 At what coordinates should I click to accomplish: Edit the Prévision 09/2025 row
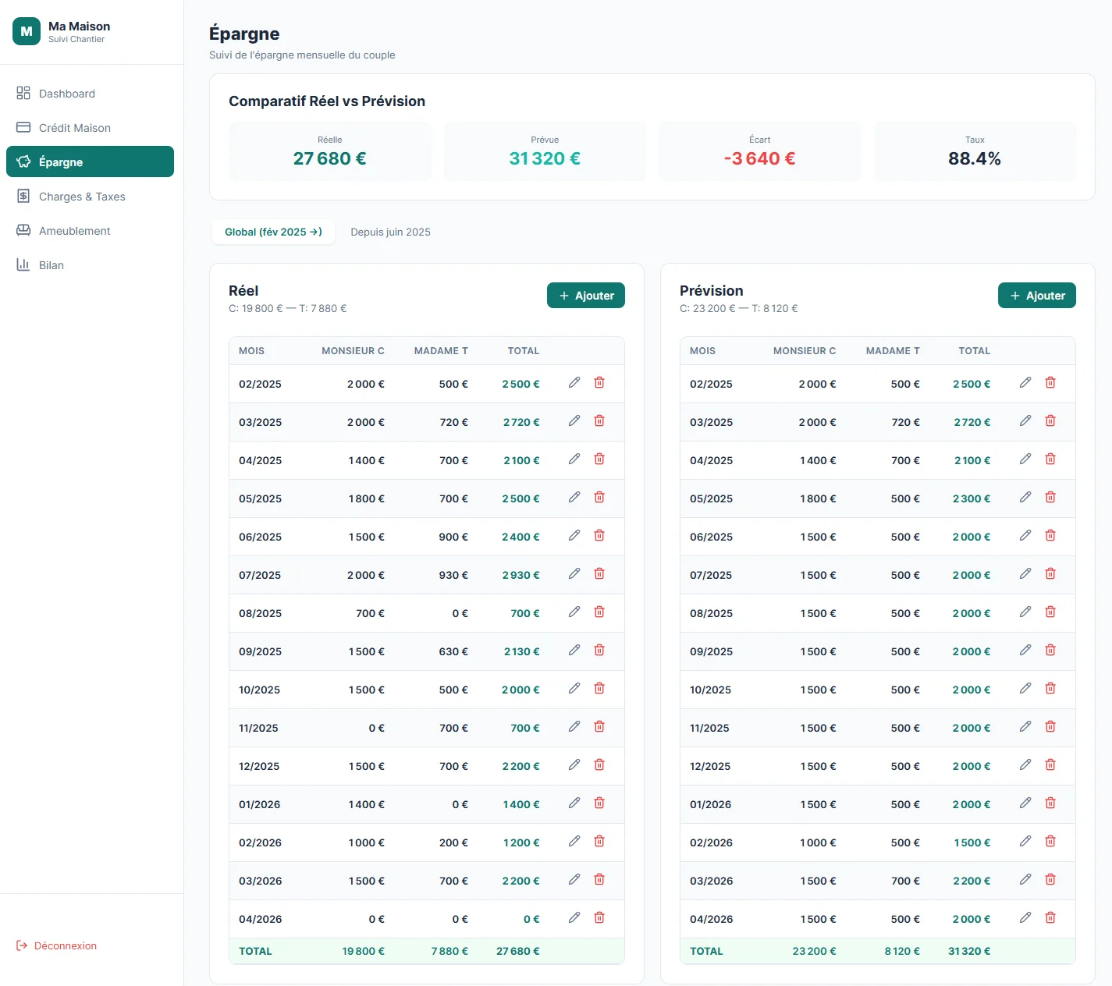click(x=1025, y=650)
